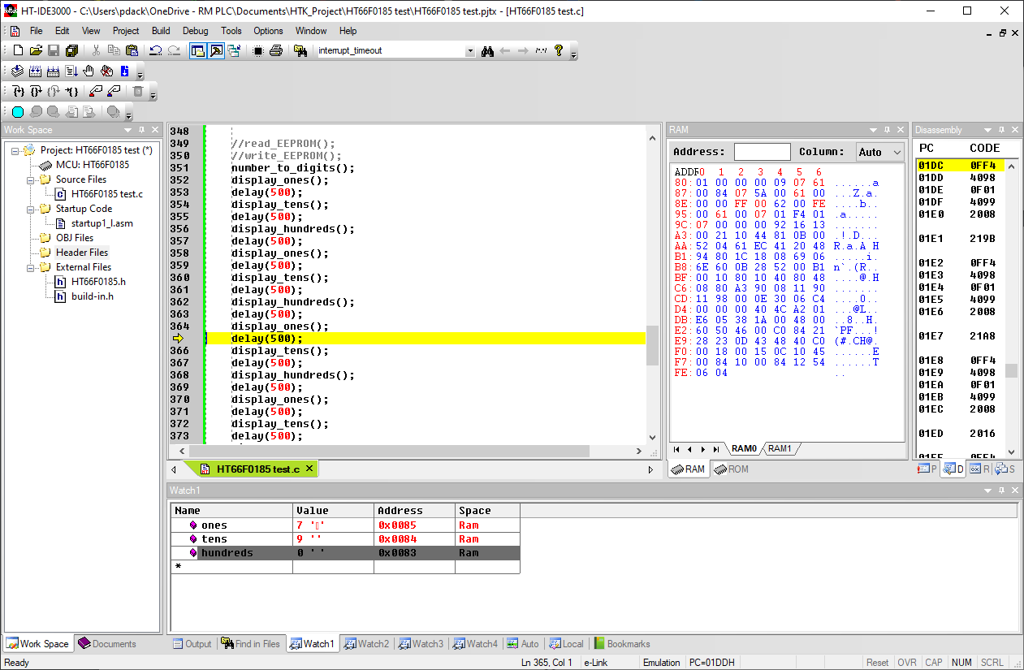Click the Save All toolbar icon

coord(71,50)
